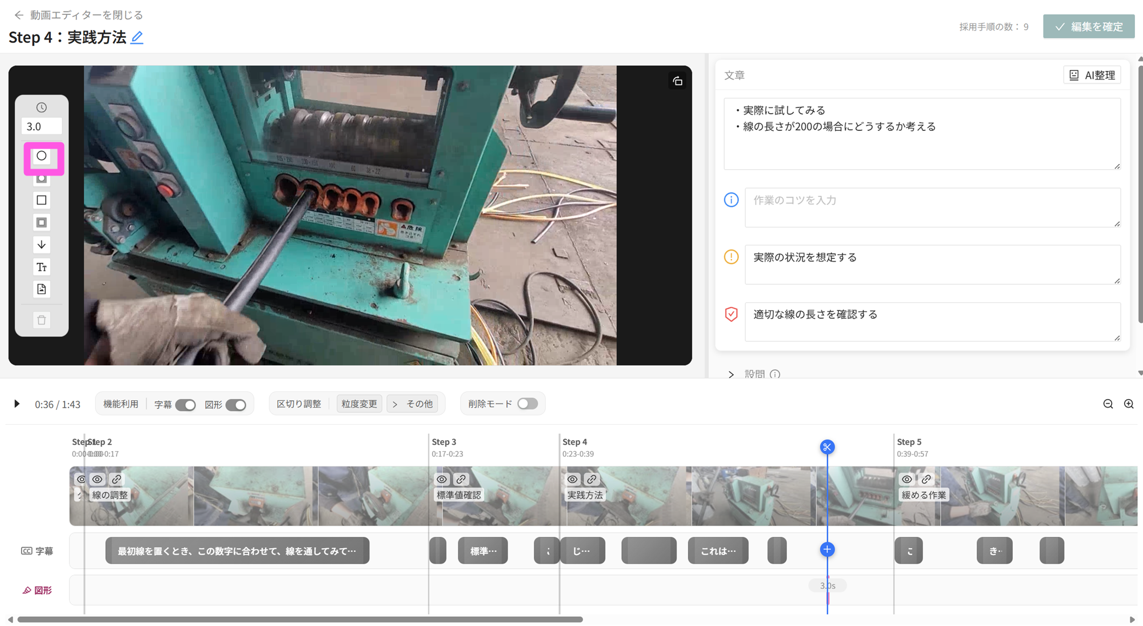The width and height of the screenshot is (1143, 626).
Task: Expand the その他 options chevron
Action: 395,404
